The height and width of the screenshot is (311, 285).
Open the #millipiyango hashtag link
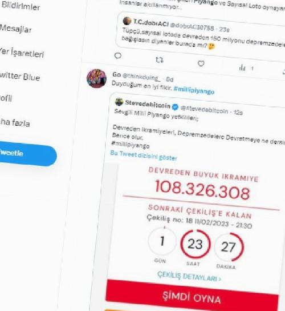pyautogui.click(x=194, y=90)
